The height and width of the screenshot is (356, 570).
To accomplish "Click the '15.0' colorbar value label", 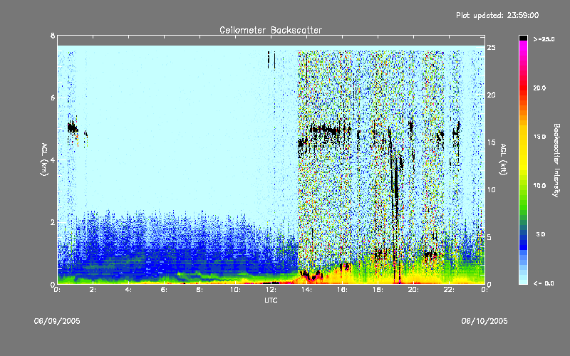I will tap(539, 137).
